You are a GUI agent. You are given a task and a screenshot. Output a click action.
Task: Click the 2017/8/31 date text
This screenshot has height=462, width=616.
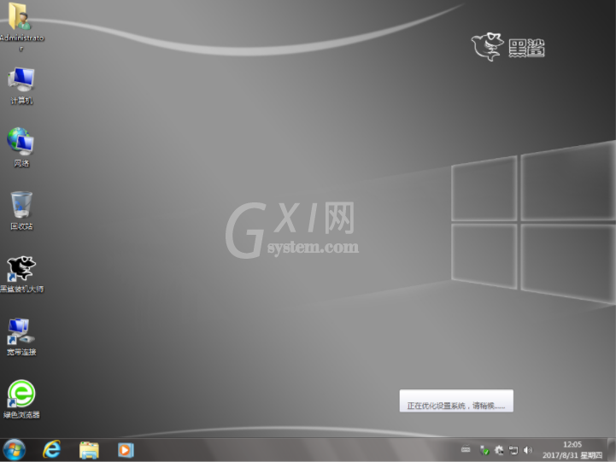(x=560, y=455)
